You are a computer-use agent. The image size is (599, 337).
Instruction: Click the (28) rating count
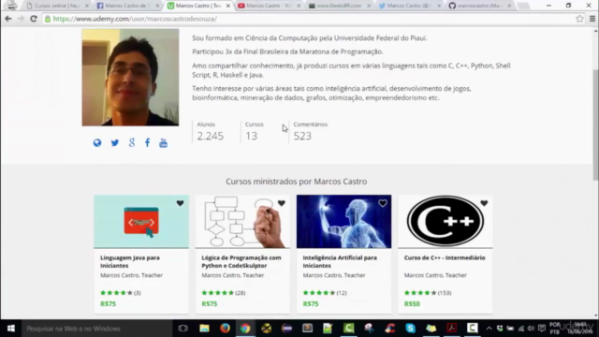[x=241, y=293]
